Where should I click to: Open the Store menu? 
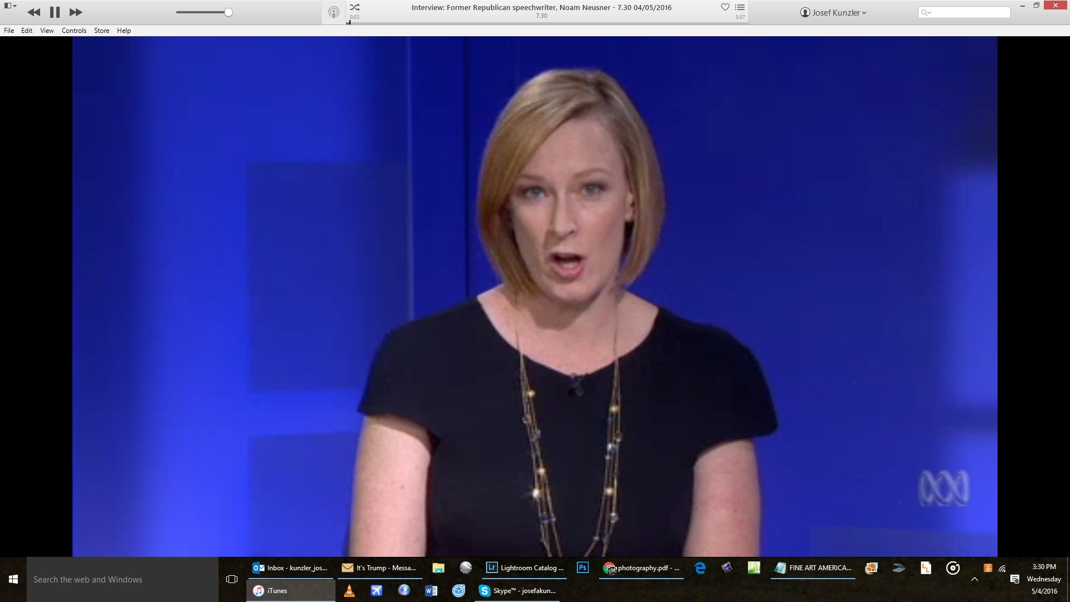[x=101, y=31]
